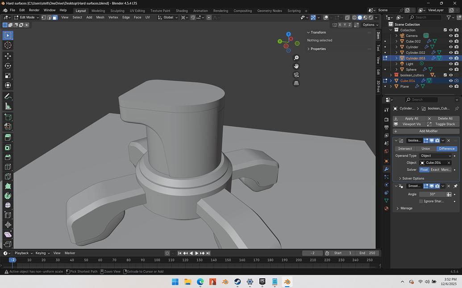
Task: Select Union boolean operation
Action: pos(426,149)
